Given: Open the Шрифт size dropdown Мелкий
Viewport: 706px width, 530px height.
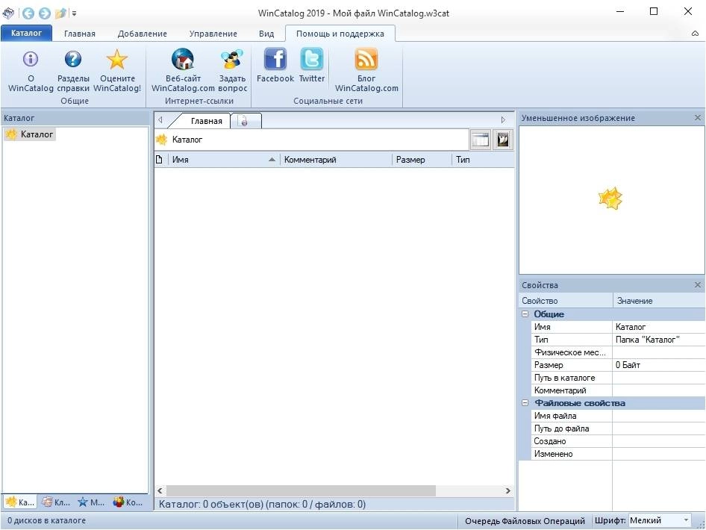Looking at the screenshot, I should click(660, 520).
